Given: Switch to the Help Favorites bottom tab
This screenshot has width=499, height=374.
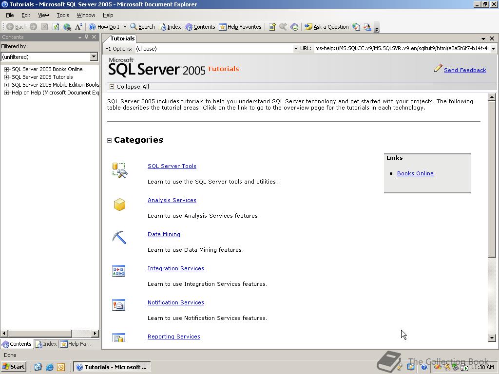Looking at the screenshot, I should click(76, 344).
